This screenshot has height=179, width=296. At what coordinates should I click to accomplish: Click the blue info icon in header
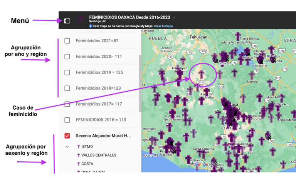91,26
